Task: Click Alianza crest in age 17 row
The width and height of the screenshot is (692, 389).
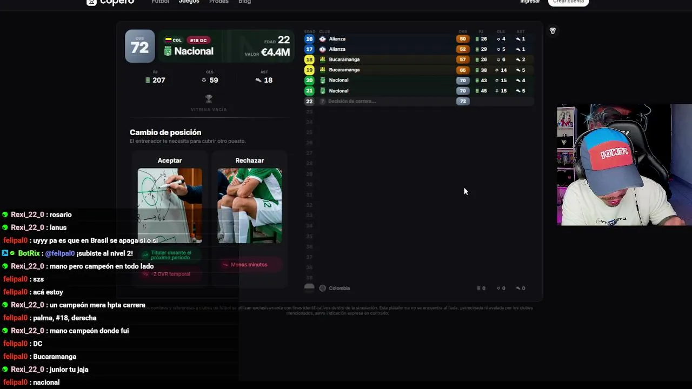Action: (x=323, y=49)
